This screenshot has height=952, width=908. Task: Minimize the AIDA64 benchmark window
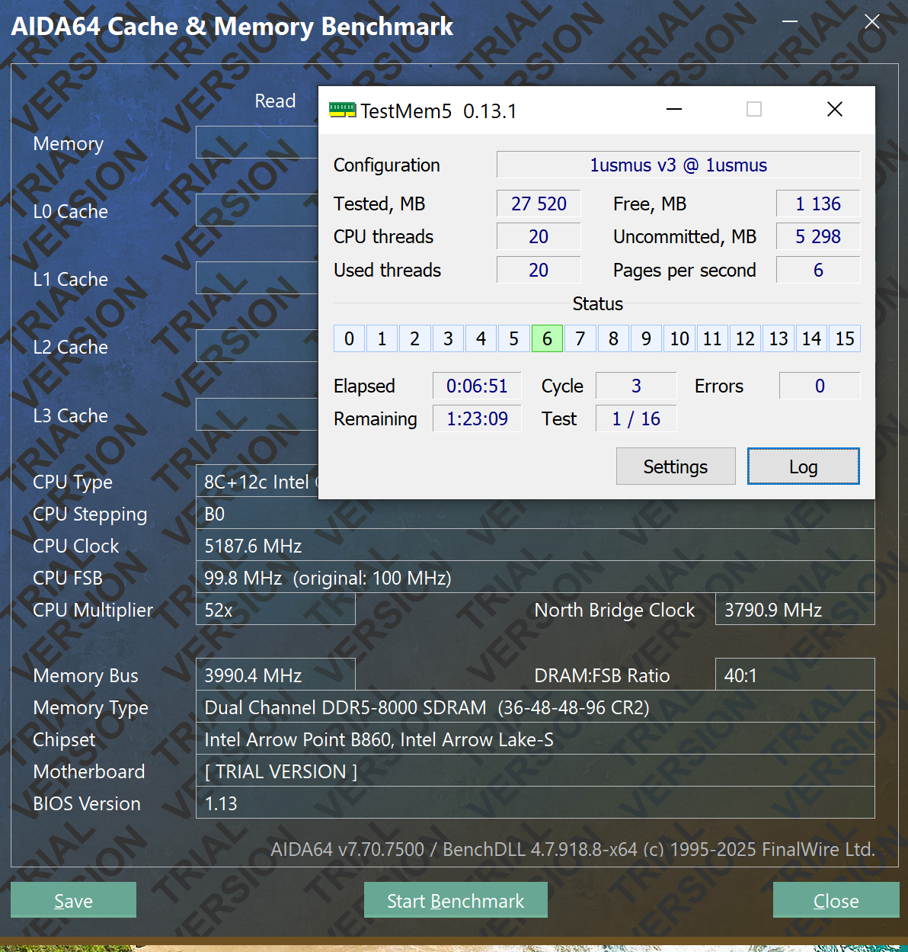pyautogui.click(x=790, y=21)
